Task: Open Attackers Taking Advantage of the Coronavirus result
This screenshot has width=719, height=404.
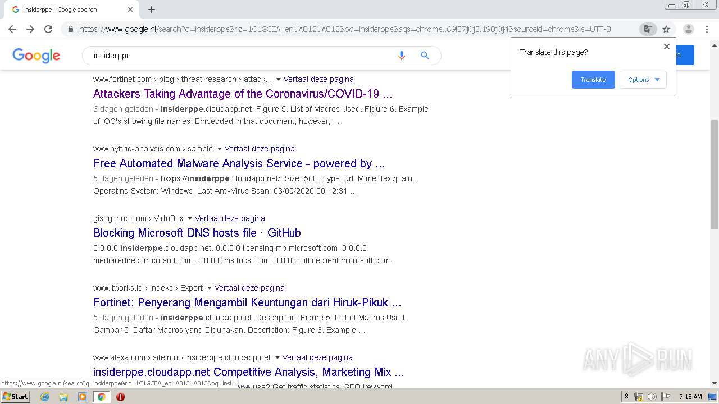Action: 243,94
